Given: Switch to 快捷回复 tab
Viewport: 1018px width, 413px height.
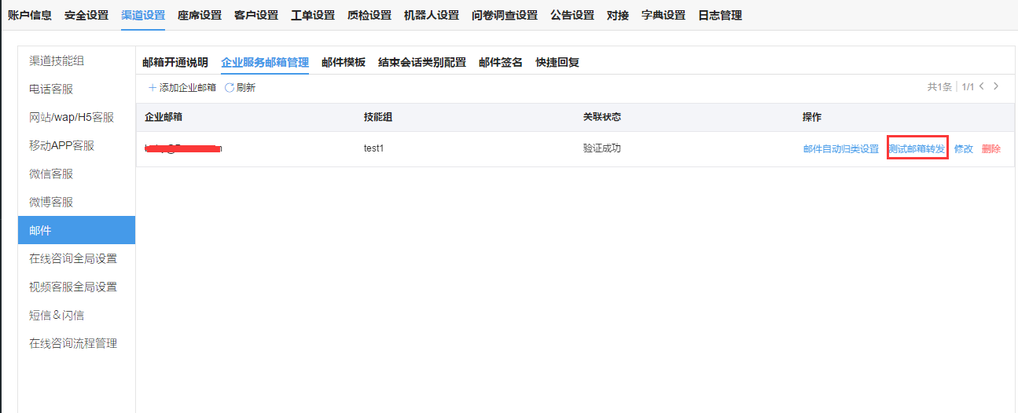Looking at the screenshot, I should click(x=557, y=62).
